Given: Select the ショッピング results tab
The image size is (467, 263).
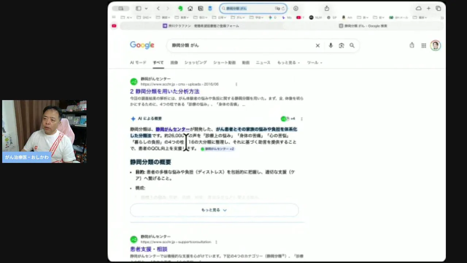Looking at the screenshot, I should (196, 62).
